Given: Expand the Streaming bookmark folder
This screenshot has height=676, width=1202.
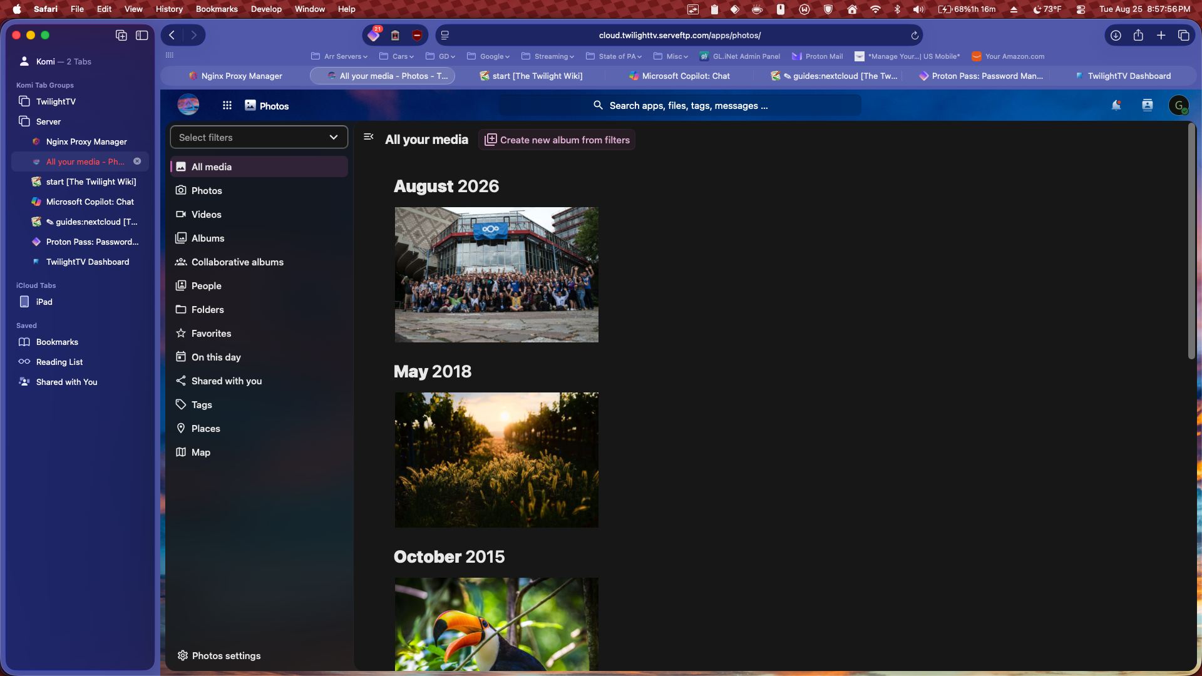Looking at the screenshot, I should click(548, 56).
